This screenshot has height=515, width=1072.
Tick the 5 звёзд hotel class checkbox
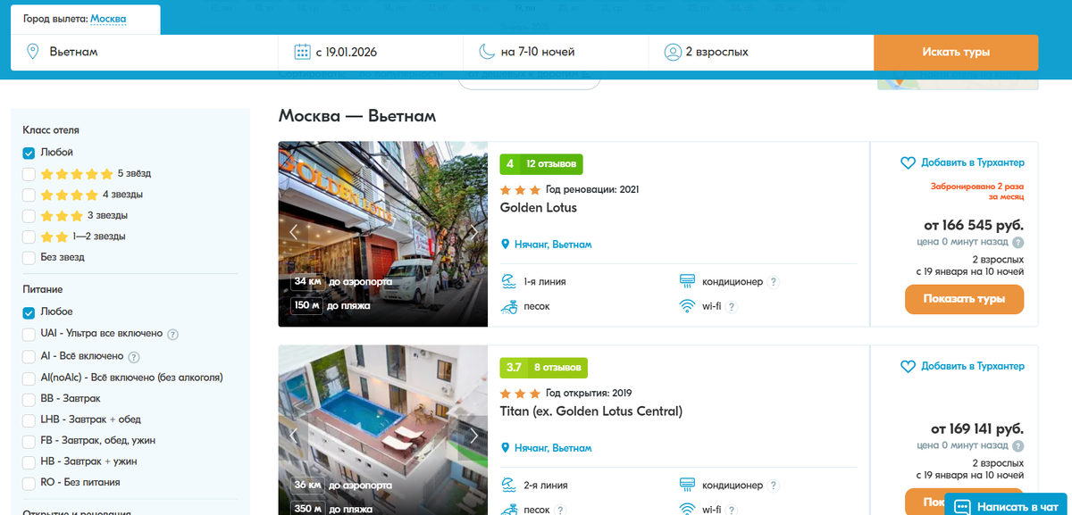click(29, 173)
